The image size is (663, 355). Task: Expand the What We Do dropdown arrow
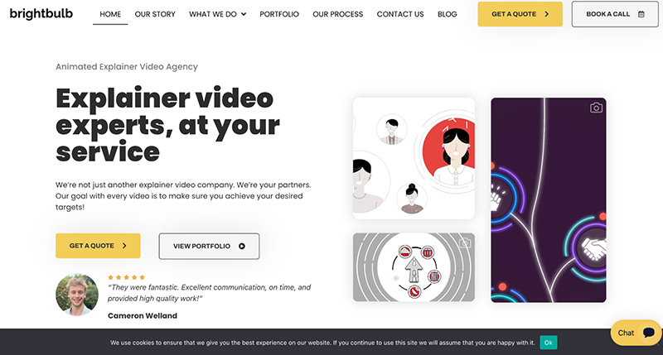click(244, 14)
